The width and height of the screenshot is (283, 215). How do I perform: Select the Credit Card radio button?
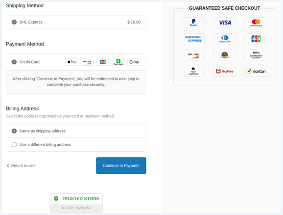point(14,62)
